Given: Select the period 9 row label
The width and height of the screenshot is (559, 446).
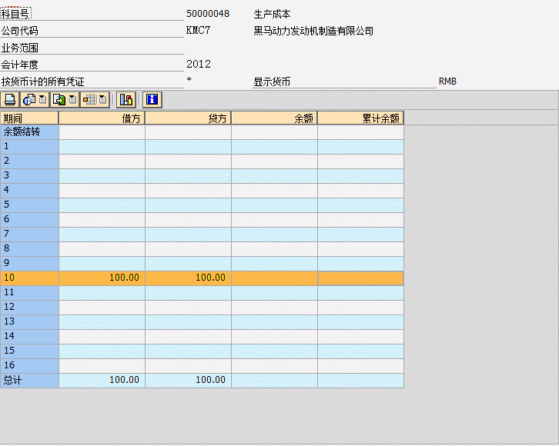Looking at the screenshot, I should pyautogui.click(x=29, y=264).
